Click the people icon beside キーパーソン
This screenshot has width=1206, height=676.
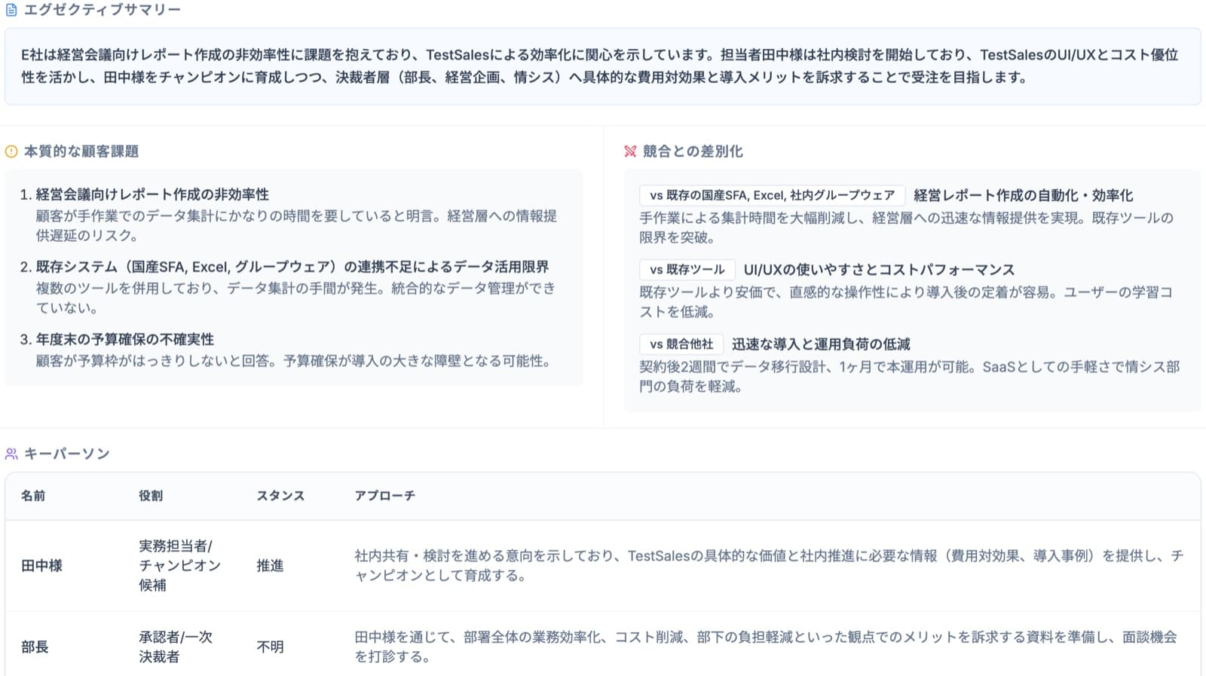11,454
